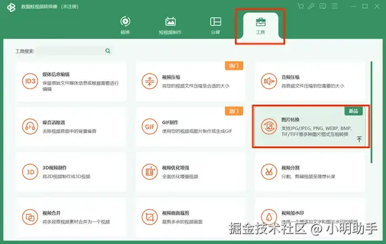Click the 图片转换 image convert icon

coord(269,127)
